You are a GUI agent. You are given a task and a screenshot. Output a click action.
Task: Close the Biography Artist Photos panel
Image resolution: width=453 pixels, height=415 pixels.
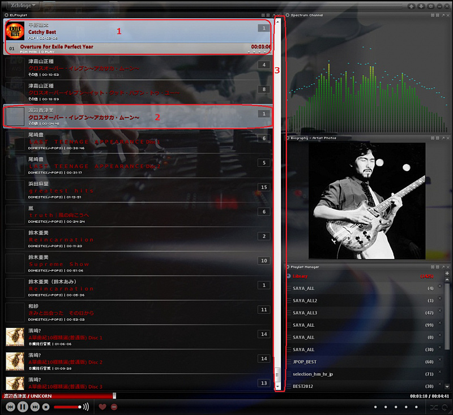(448, 138)
